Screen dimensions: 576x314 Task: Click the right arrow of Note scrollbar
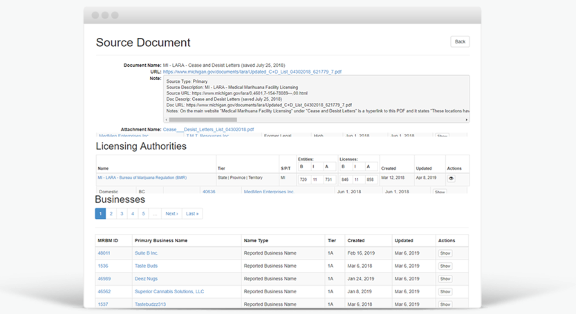466,120
